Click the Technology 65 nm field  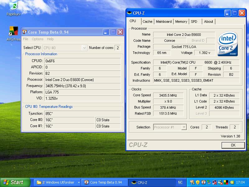[162, 53]
